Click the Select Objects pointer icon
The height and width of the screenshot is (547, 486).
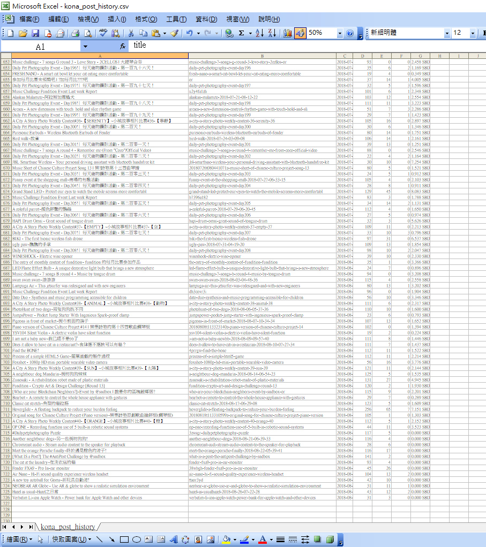point(40,540)
